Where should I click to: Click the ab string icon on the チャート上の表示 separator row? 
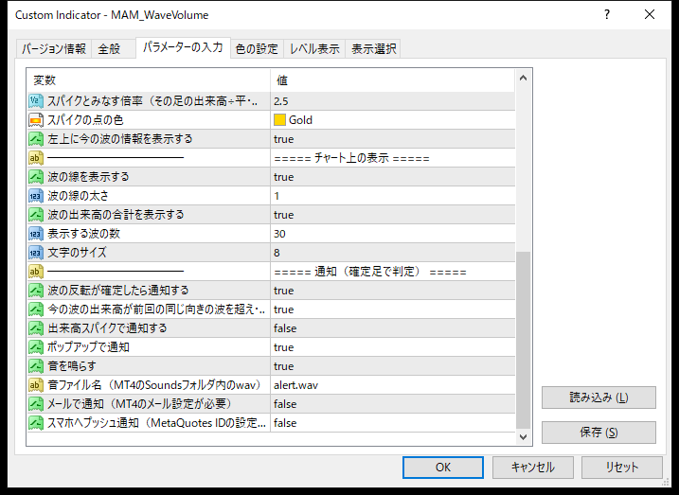pos(36,158)
